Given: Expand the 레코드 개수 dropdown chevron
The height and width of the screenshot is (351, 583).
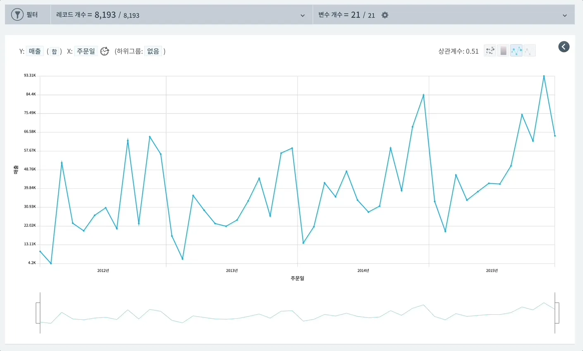Looking at the screenshot, I should point(303,16).
